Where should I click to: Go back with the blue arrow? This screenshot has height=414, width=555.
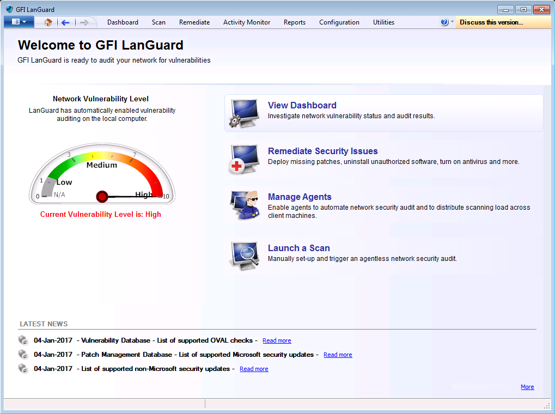[x=65, y=23]
